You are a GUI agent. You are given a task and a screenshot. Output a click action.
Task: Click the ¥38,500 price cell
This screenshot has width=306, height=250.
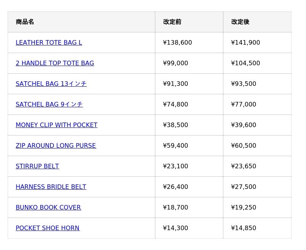pyautogui.click(x=176, y=125)
